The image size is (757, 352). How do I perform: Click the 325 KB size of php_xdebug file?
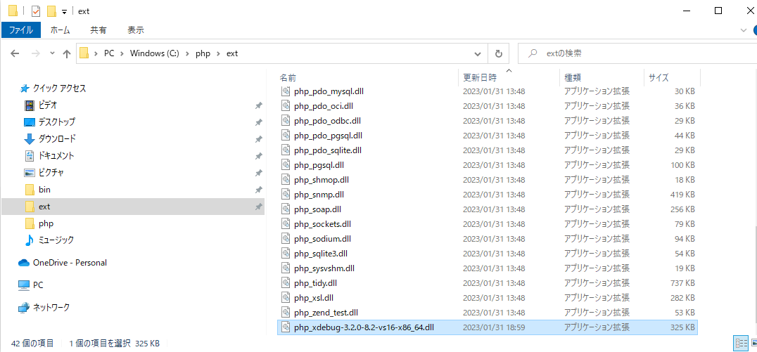682,327
